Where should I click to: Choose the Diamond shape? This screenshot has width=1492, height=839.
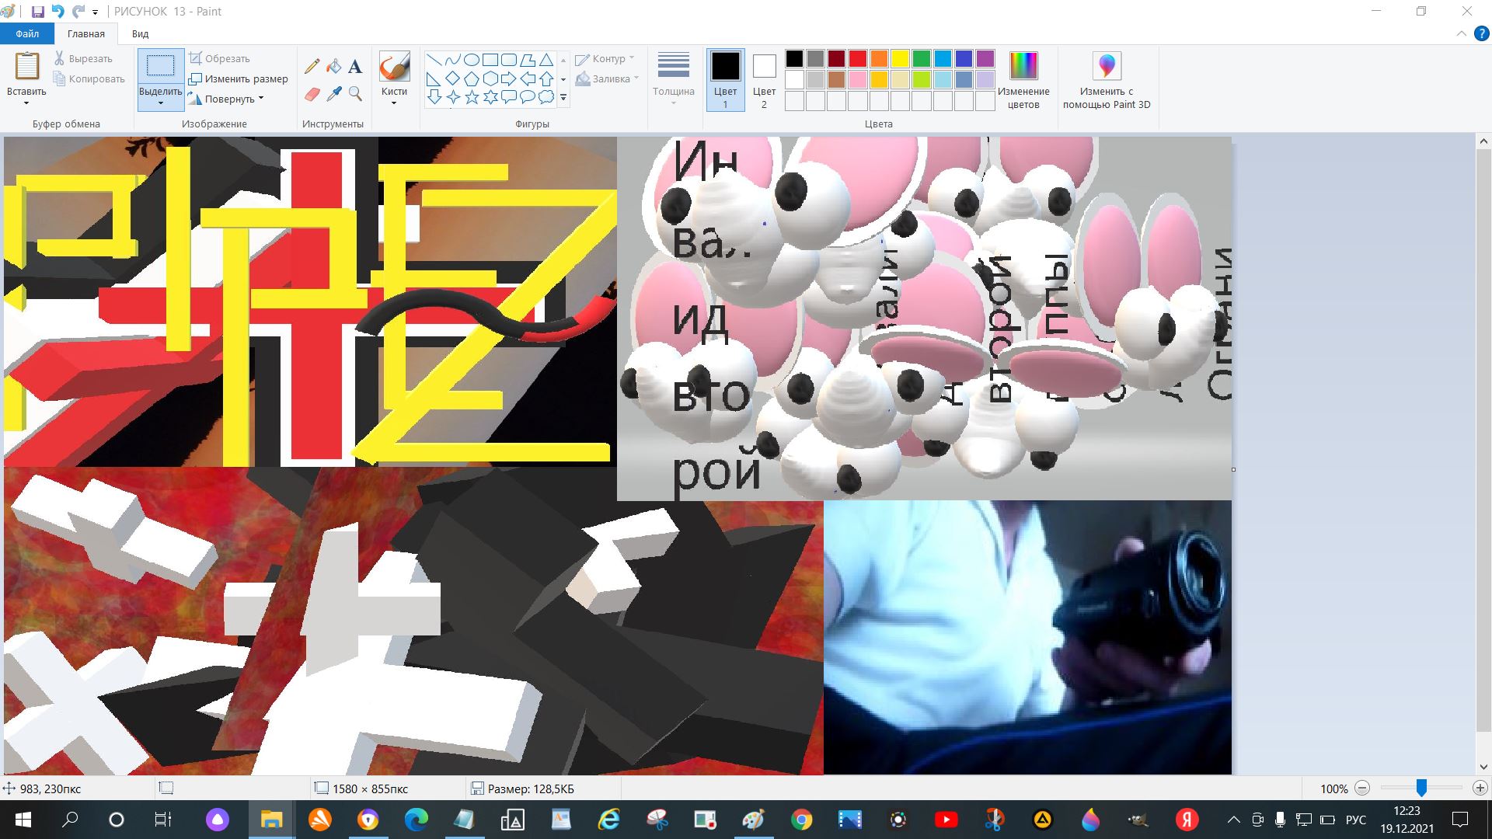453,78
